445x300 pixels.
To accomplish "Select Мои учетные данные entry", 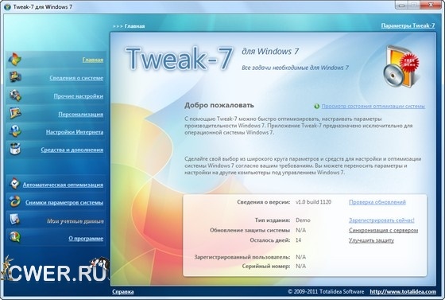I will point(75,221).
